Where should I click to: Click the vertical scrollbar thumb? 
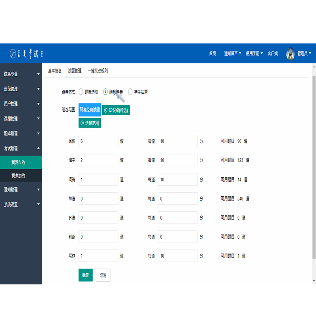314,167
